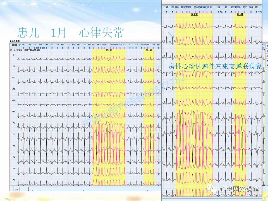Viewport: 268px width, 201px height.
Task: Click the N beat classification button
Action: 267,46
